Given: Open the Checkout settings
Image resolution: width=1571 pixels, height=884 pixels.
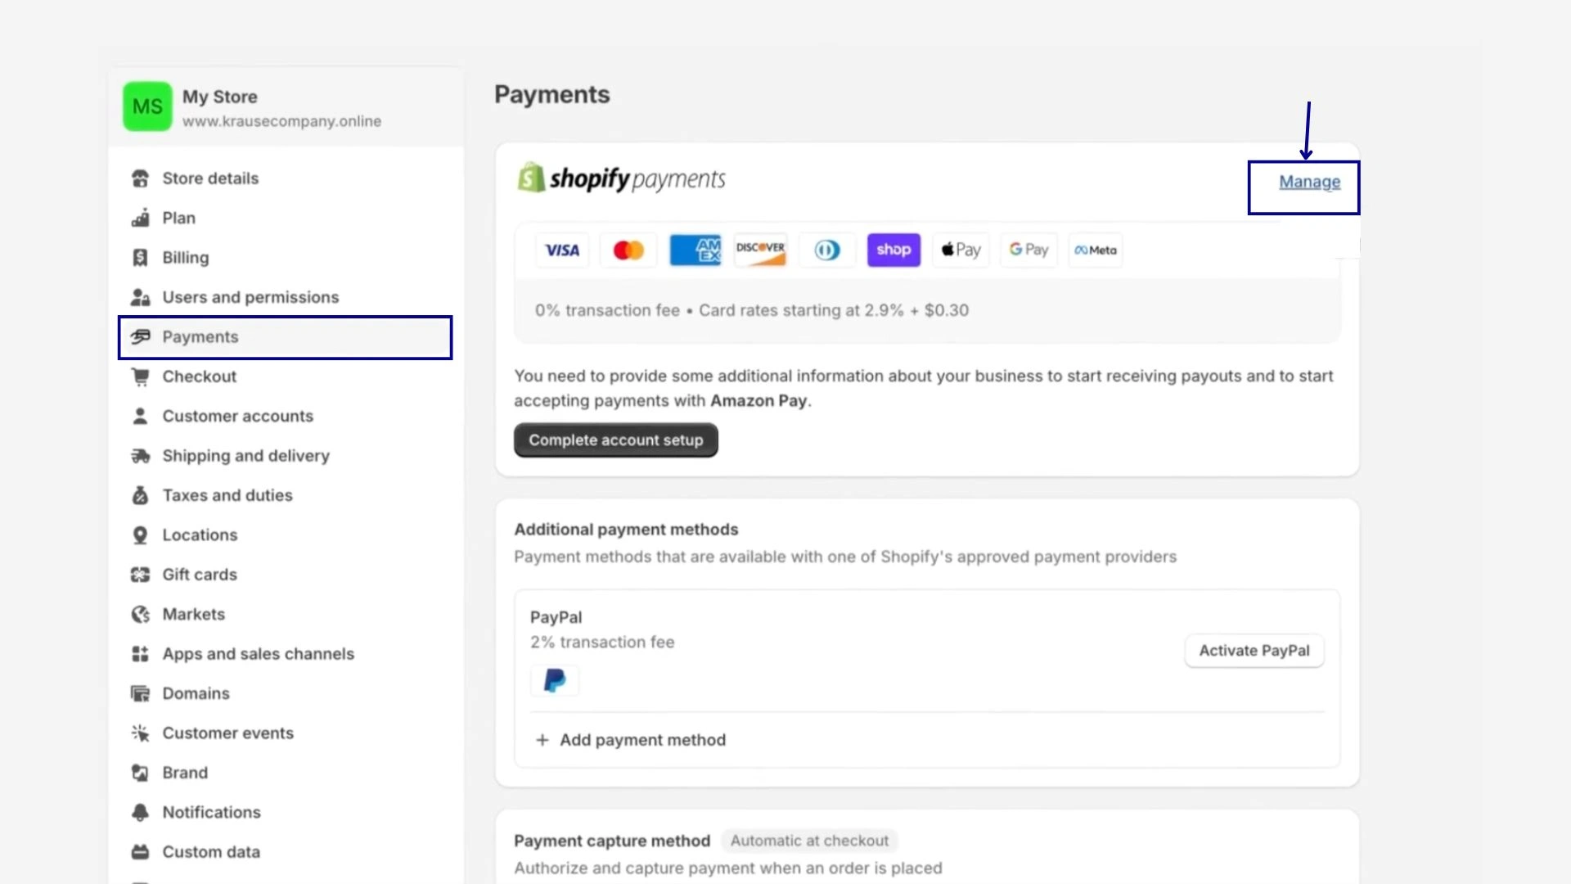Looking at the screenshot, I should coord(199,377).
